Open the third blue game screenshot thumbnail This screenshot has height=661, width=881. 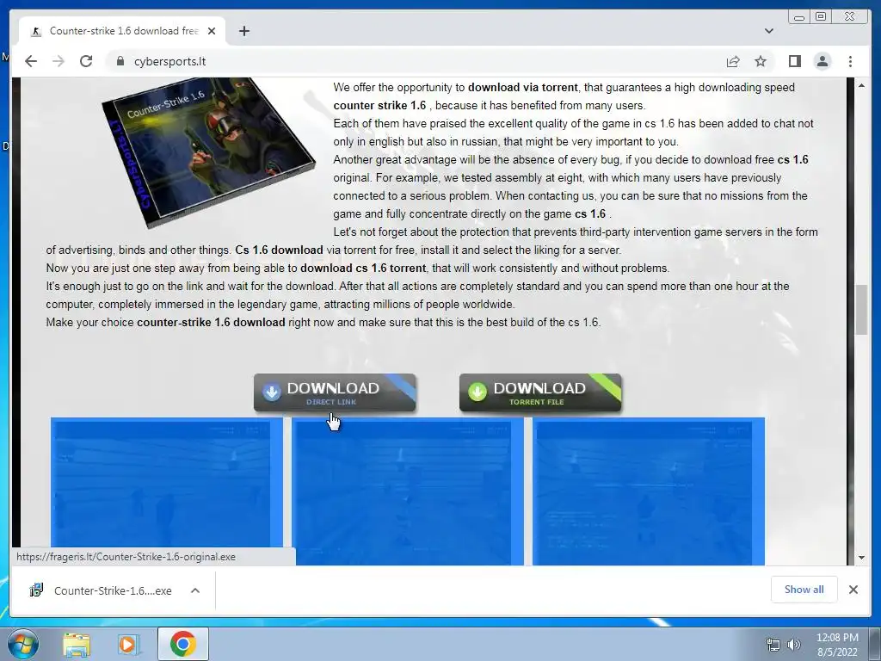(649, 490)
